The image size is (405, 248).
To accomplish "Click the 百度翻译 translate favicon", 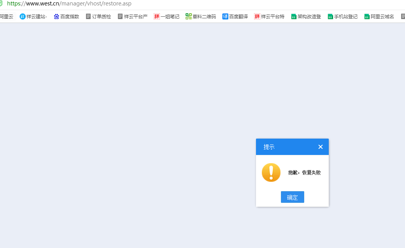I will pyautogui.click(x=225, y=16).
